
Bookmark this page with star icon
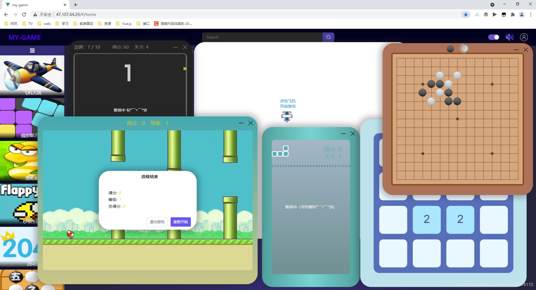[x=466, y=15]
